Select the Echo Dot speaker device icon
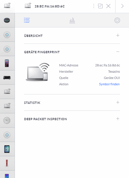Viewport: 129px width, 178px height. coord(7,20)
